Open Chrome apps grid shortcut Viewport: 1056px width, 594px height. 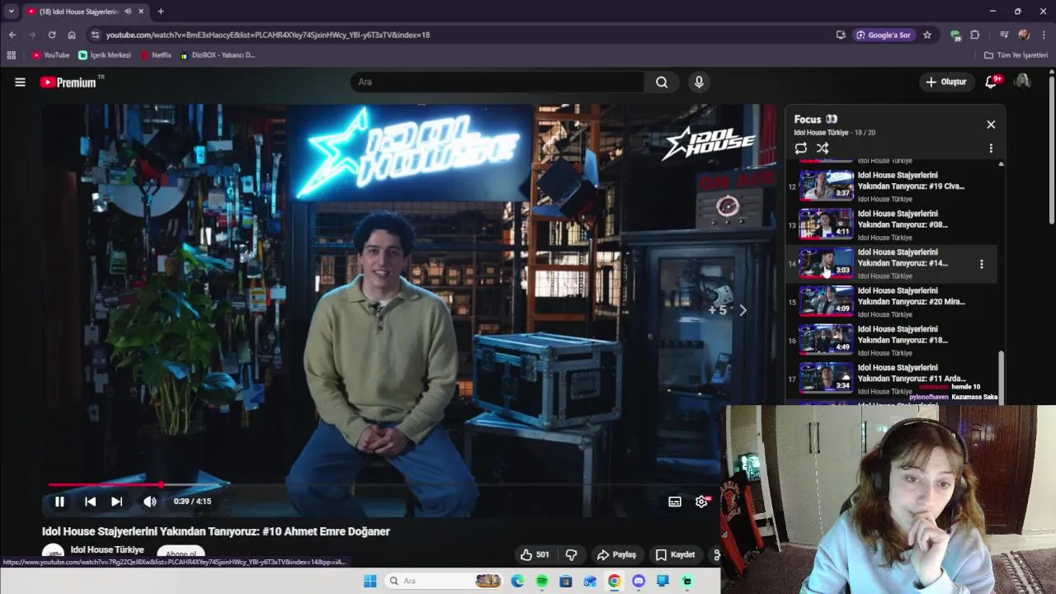tap(11, 55)
